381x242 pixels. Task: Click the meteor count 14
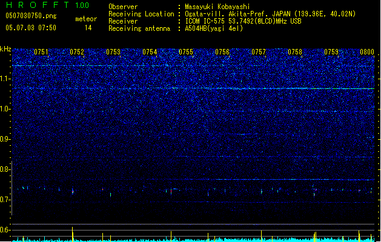pos(88,28)
